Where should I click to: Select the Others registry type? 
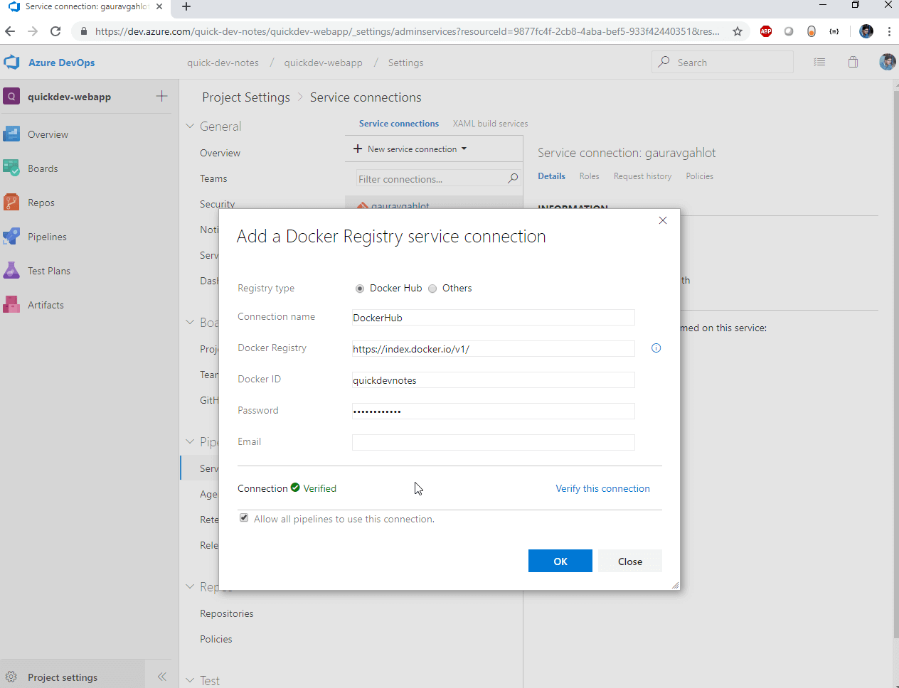coord(432,289)
